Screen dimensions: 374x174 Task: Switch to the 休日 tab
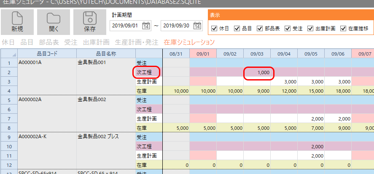[x=8, y=42]
